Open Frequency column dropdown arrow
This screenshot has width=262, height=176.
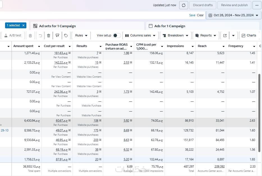point(254,46)
